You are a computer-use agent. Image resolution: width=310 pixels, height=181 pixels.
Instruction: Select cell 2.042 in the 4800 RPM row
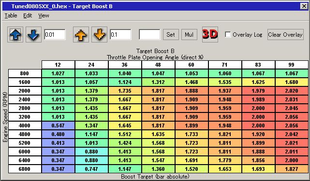pos(292,134)
